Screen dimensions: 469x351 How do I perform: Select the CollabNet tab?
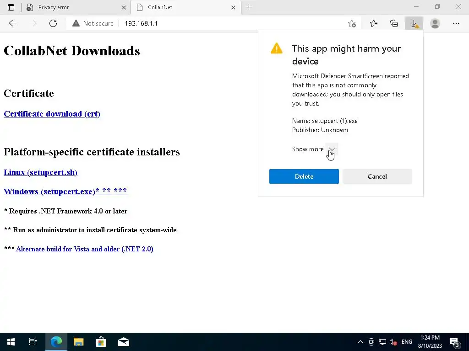coord(185,7)
